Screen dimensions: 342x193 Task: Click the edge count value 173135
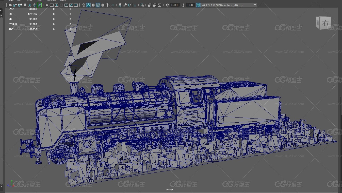[32, 14]
